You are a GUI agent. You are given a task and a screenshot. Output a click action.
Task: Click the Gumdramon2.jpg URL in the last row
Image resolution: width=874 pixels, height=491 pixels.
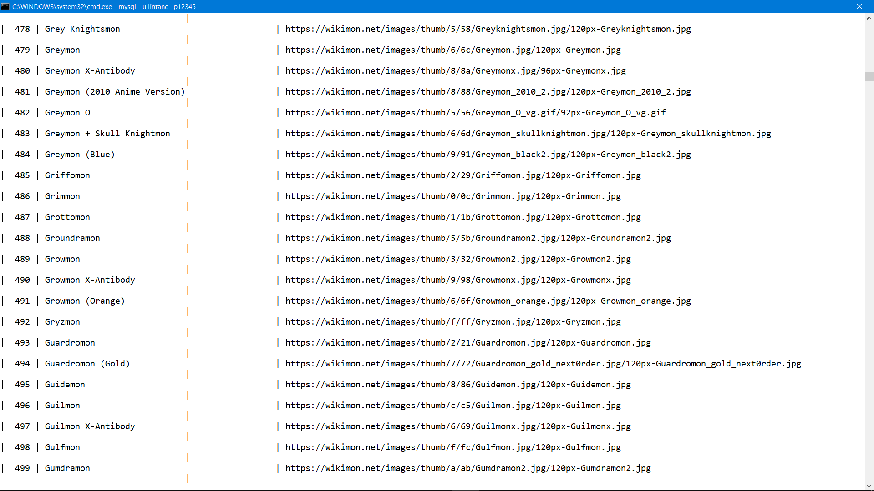pyautogui.click(x=468, y=468)
